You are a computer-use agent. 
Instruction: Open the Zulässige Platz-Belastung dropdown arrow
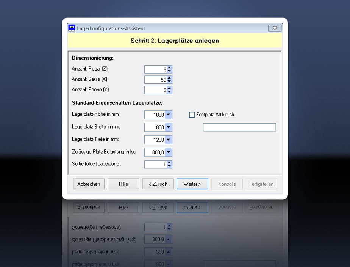(169, 152)
